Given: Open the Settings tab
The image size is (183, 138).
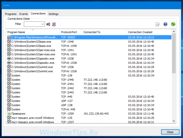Looking at the screenshot, I should (x=53, y=14).
